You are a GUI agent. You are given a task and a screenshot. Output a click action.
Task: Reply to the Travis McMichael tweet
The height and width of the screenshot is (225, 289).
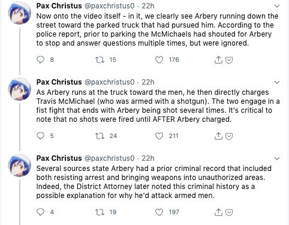pos(40,136)
